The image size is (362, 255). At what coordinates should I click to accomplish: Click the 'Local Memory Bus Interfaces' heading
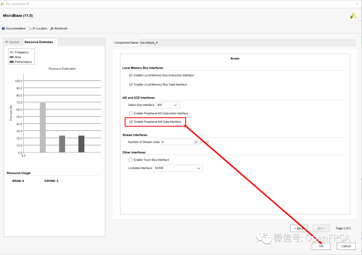[143, 68]
